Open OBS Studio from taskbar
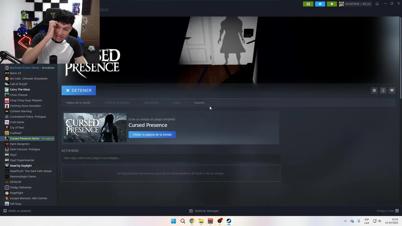Viewport: 402px width, 226px height. (220, 221)
